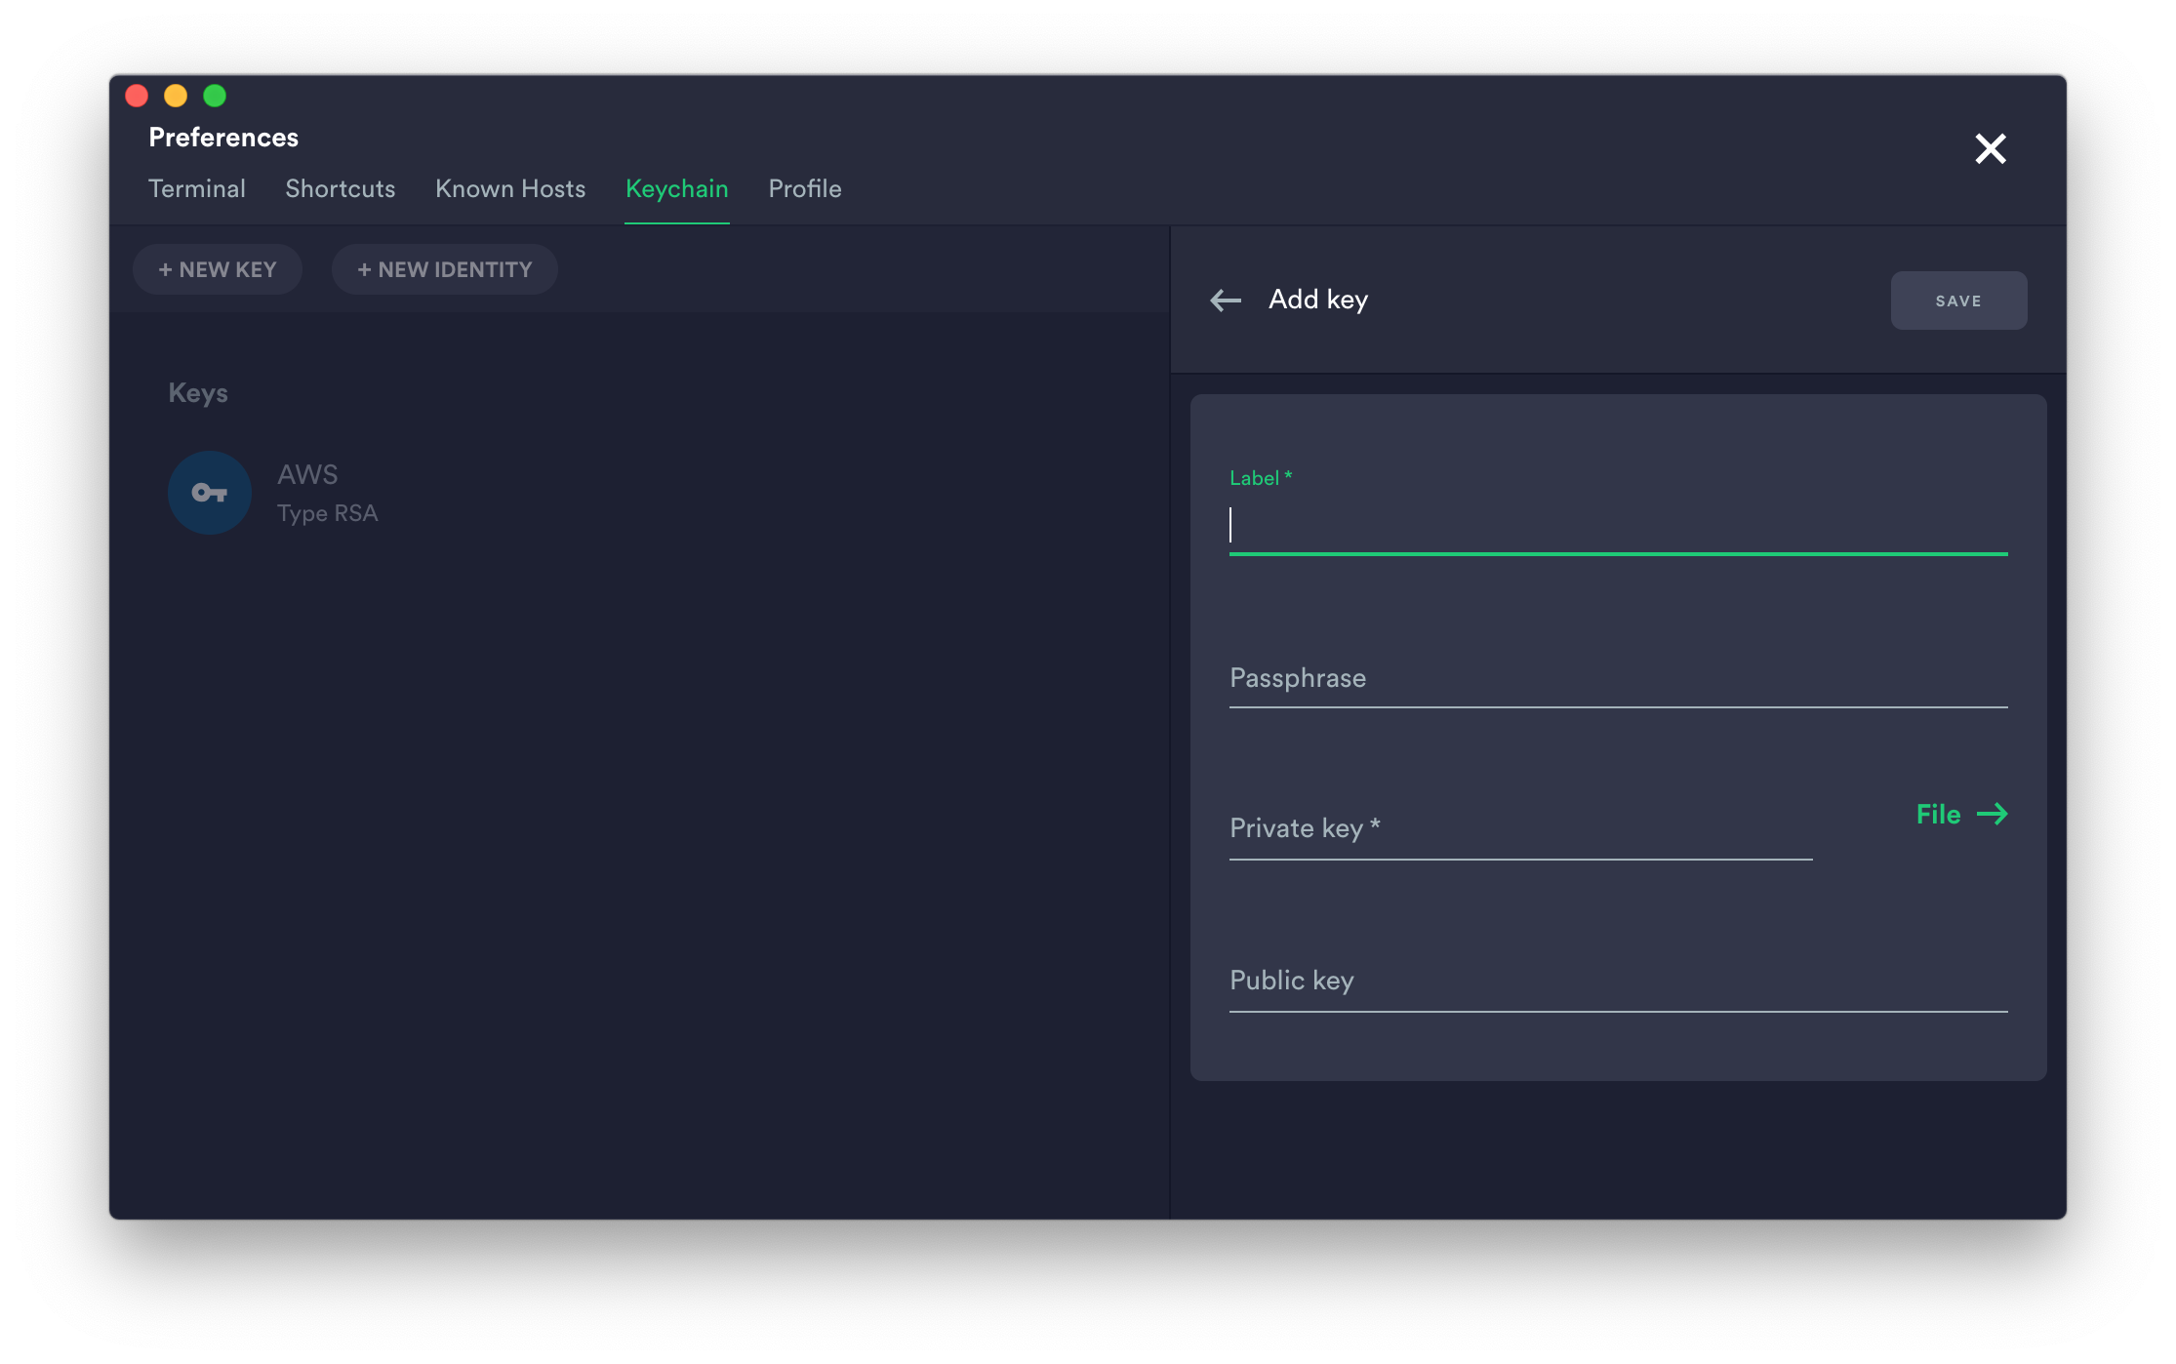
Task: Click the File arrow icon
Action: [x=1992, y=814]
